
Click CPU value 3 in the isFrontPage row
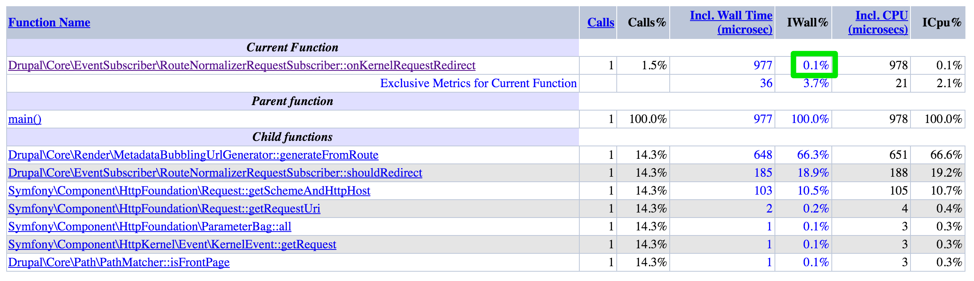[905, 262]
